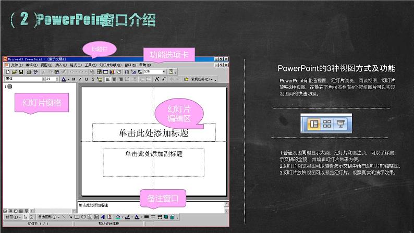Viewport: 414px width, 233px height.
Task: Click the Save floppy disk icon
Action: click(x=21, y=72)
